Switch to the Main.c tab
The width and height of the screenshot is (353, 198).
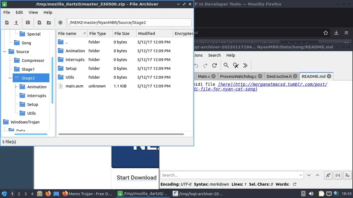coord(204,76)
